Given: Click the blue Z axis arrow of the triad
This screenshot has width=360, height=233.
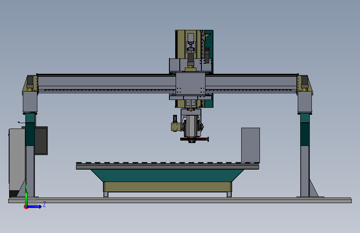Looking at the screenshot, I should 34,206.
